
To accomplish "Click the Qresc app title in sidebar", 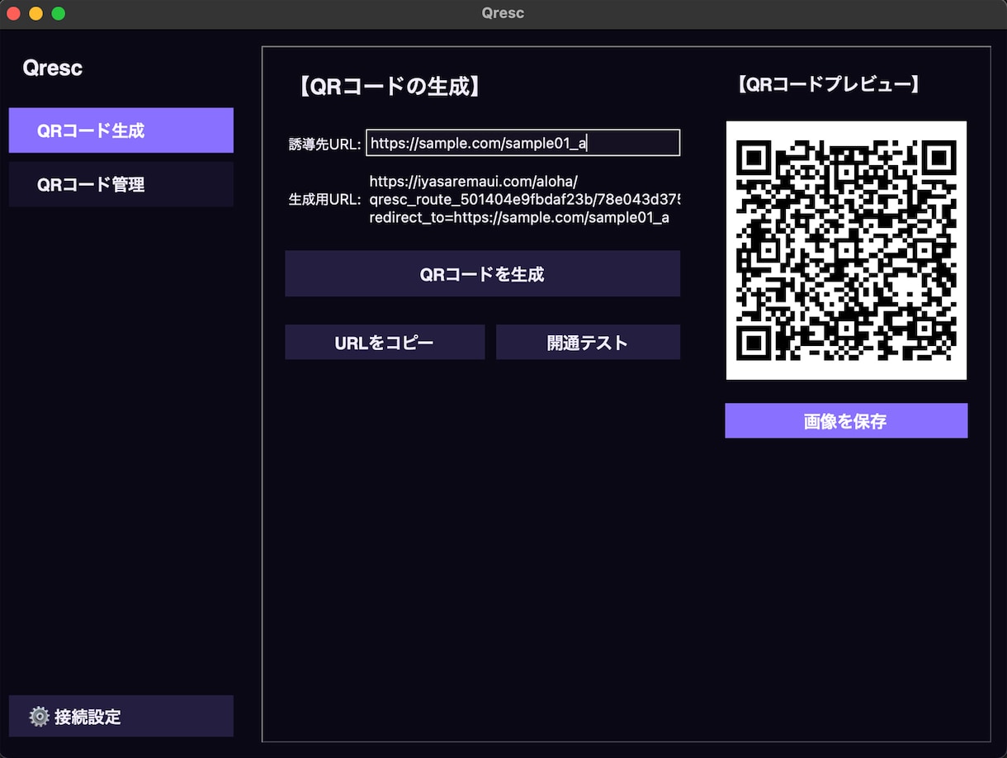I will 53,68.
